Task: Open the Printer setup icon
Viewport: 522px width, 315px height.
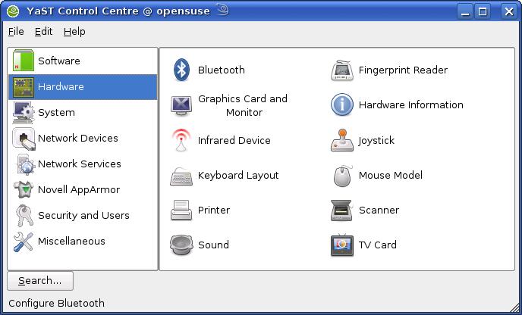Action: pos(181,211)
